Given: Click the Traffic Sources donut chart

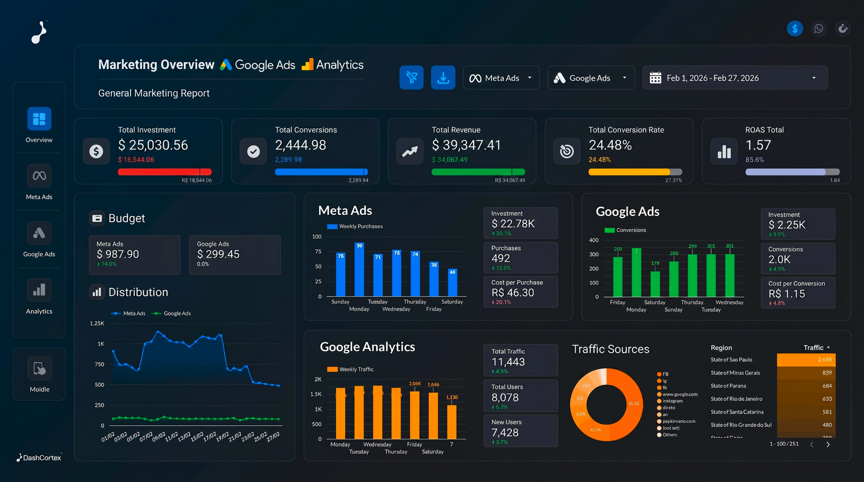Looking at the screenshot, I should pyautogui.click(x=606, y=404).
